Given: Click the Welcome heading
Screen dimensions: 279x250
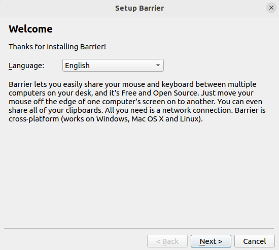Looking at the screenshot, I should pos(30,29).
